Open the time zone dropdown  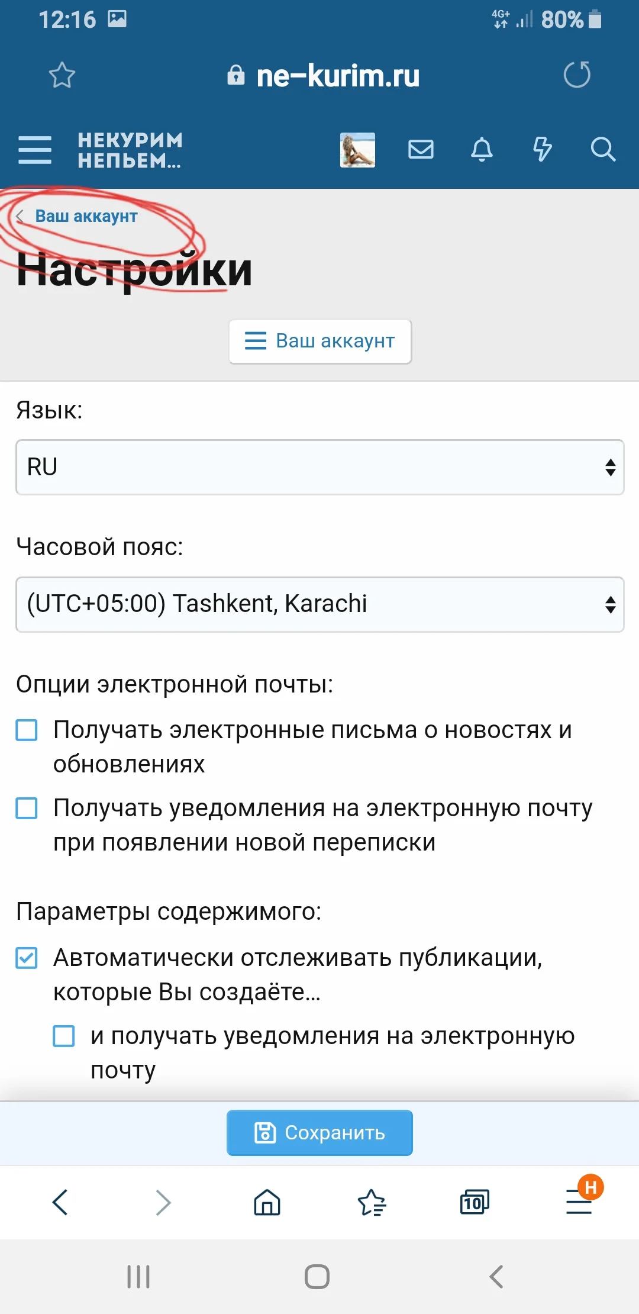tap(319, 604)
